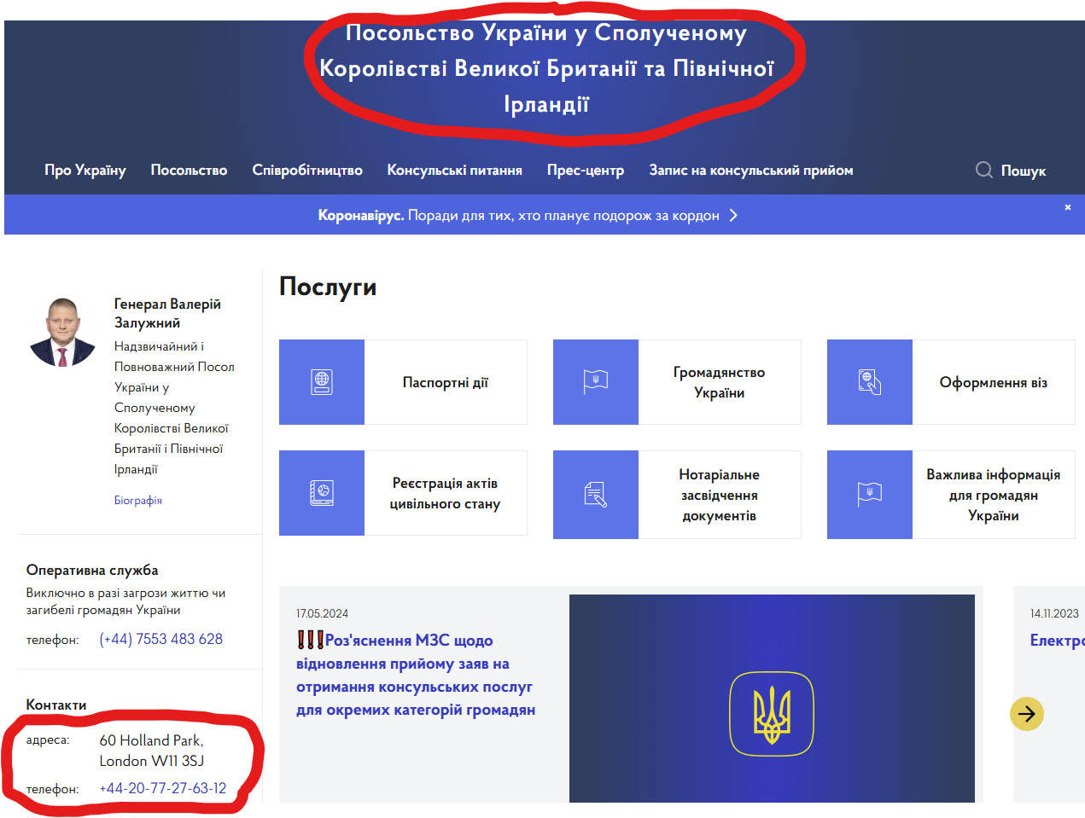Click the visa icon for Оформлення віз

coord(869,382)
